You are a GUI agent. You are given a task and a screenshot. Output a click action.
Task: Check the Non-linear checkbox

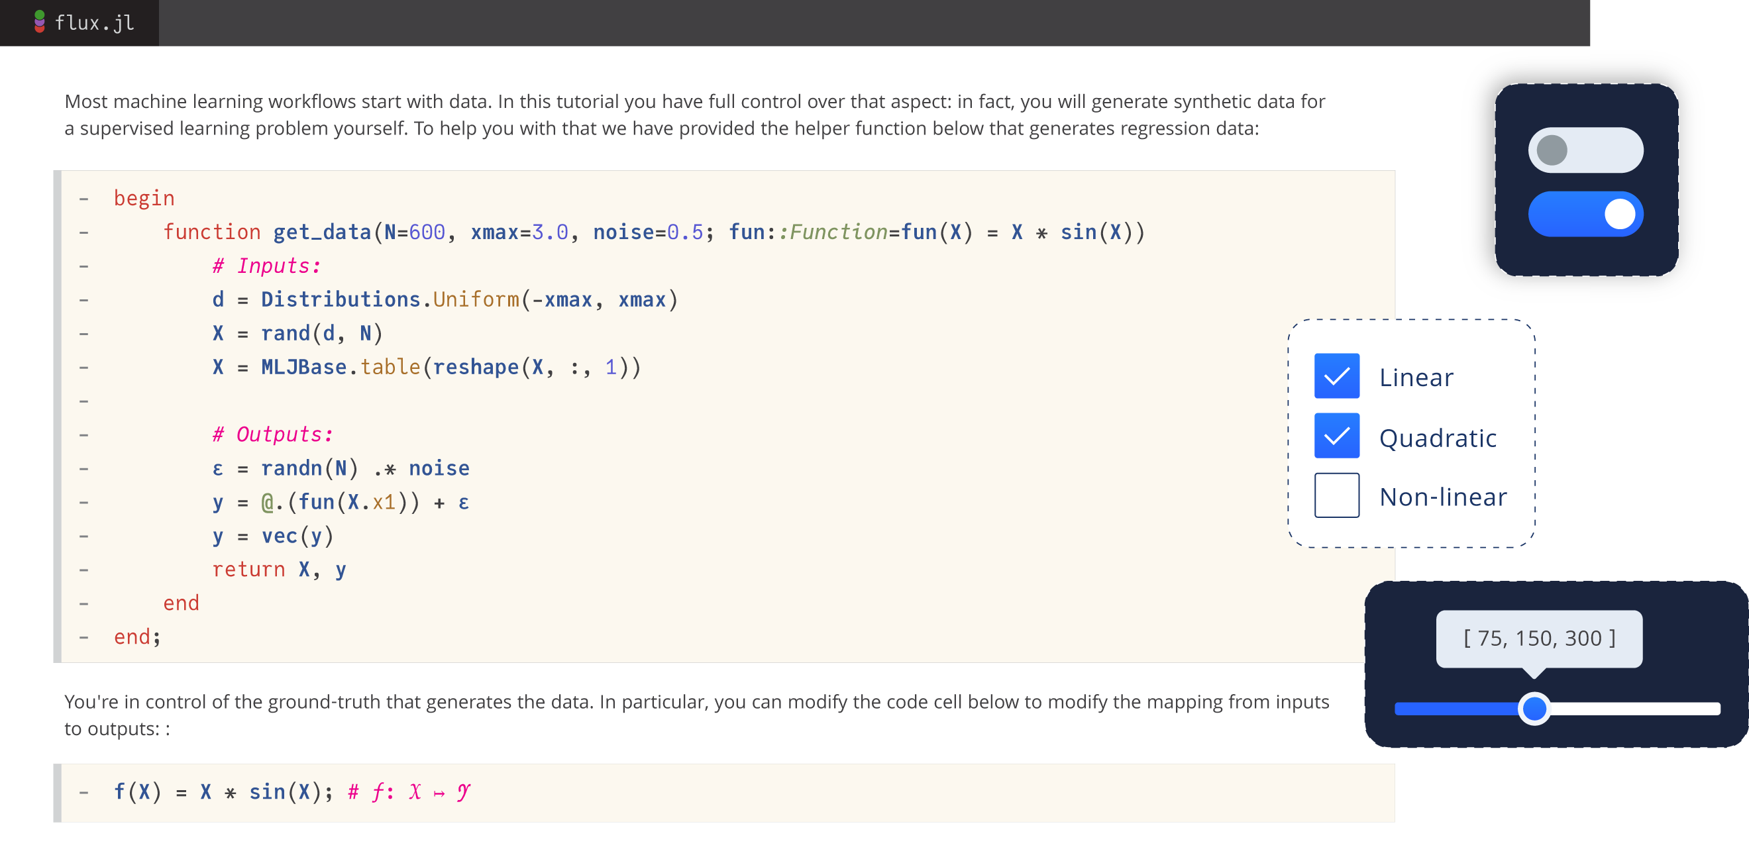pos(1336,495)
